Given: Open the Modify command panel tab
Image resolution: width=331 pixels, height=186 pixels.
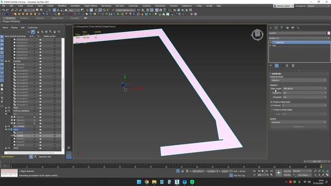Looking at the screenshot, I should coord(276,28).
